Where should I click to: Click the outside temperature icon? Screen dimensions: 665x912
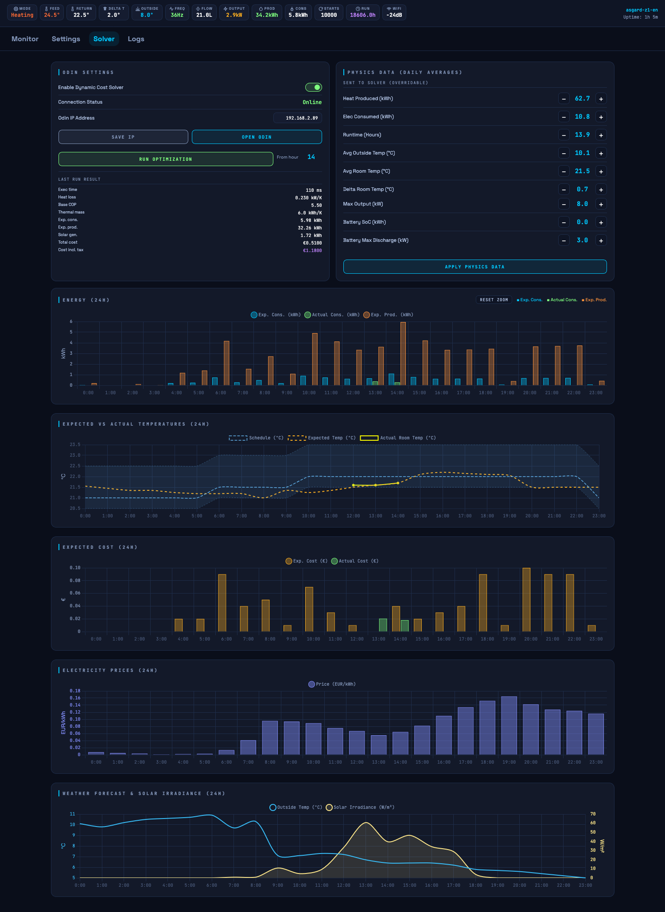[x=138, y=9]
